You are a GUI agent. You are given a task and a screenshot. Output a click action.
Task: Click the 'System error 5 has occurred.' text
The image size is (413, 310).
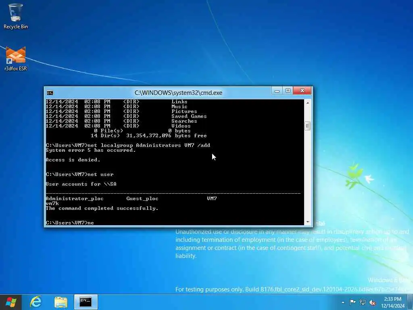coord(91,150)
